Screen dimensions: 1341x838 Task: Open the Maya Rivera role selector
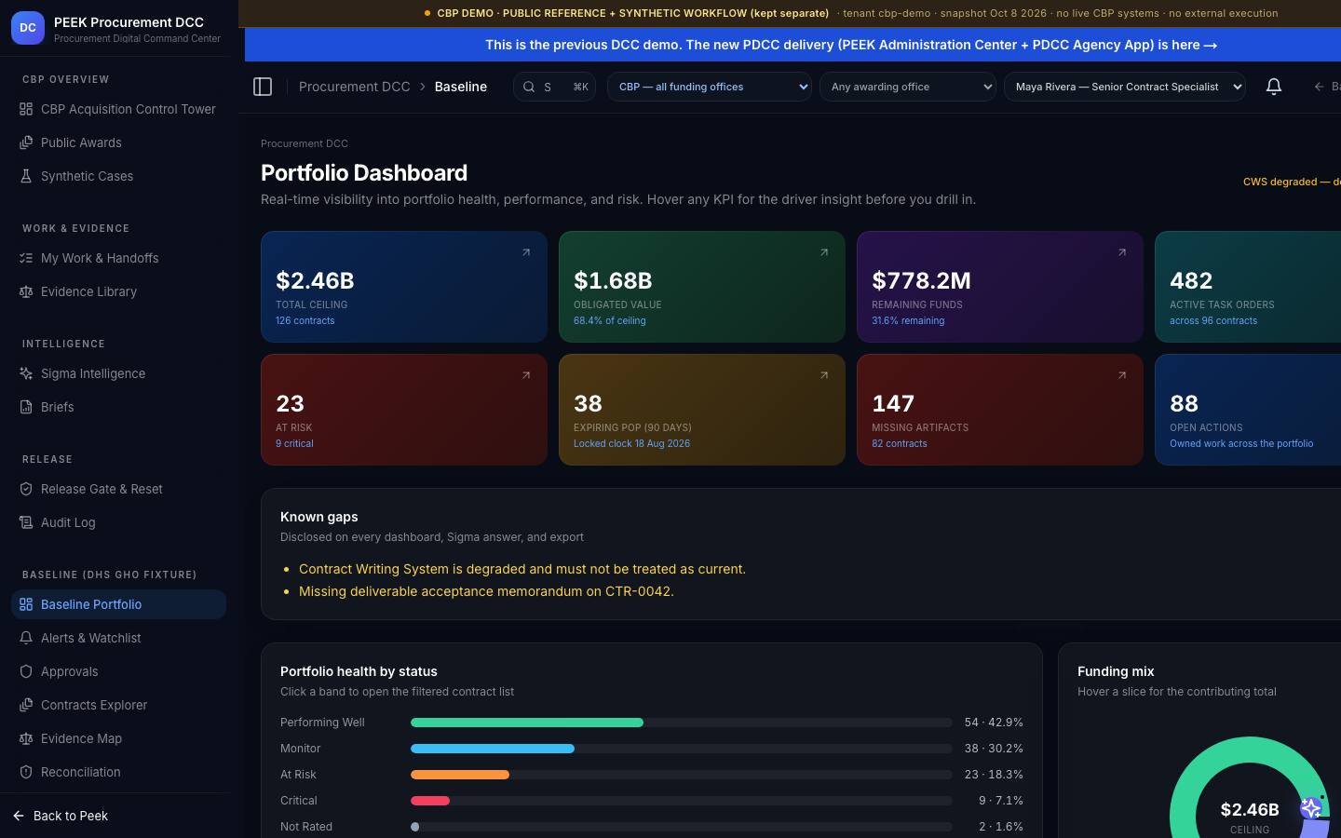pos(1125,87)
